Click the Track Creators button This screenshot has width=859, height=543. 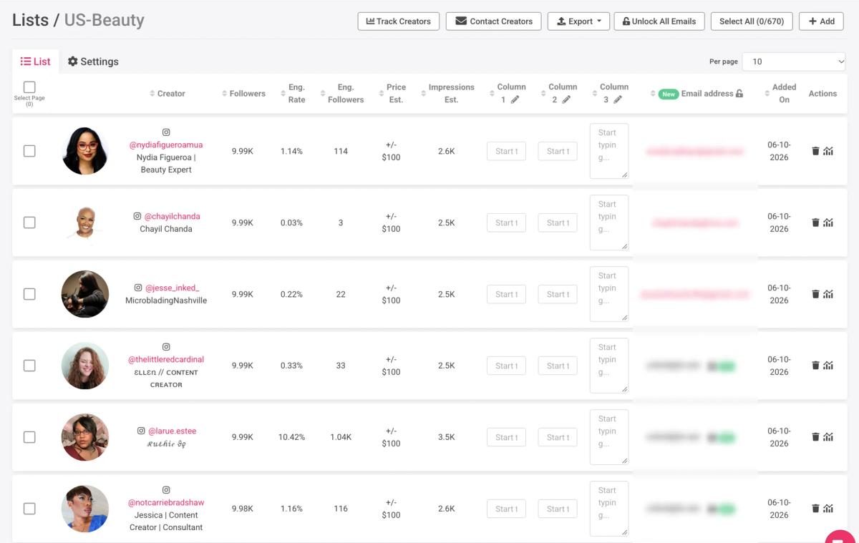click(x=399, y=21)
